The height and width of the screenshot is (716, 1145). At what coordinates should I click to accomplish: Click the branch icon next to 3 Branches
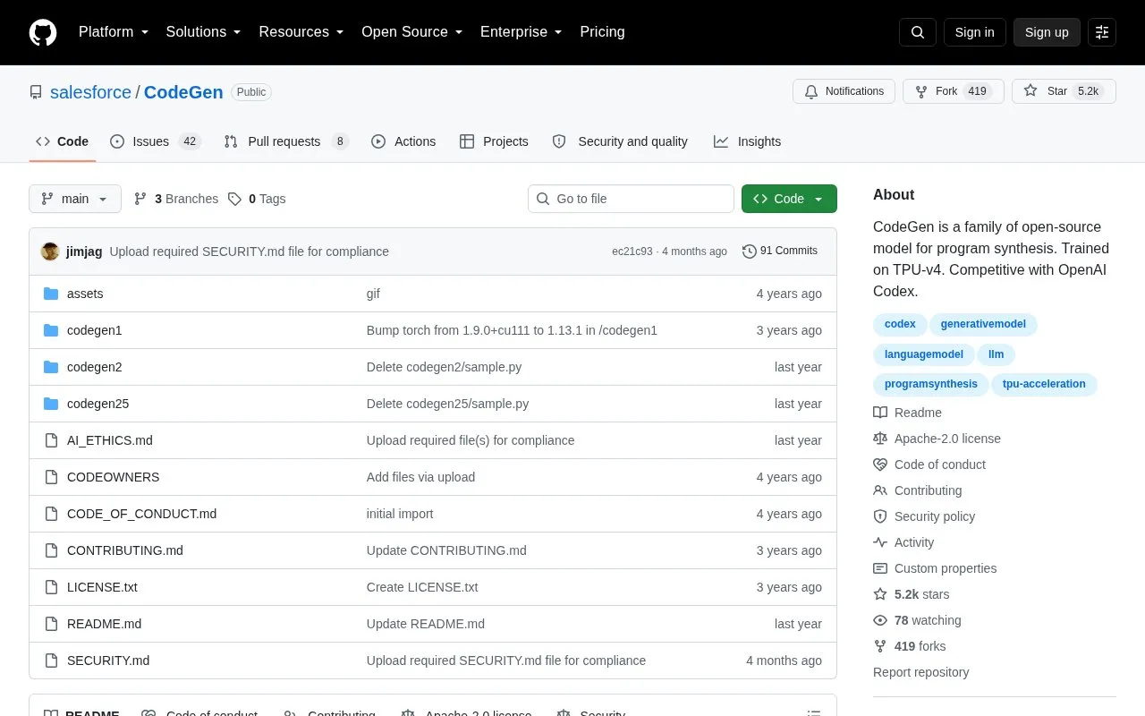pyautogui.click(x=140, y=199)
